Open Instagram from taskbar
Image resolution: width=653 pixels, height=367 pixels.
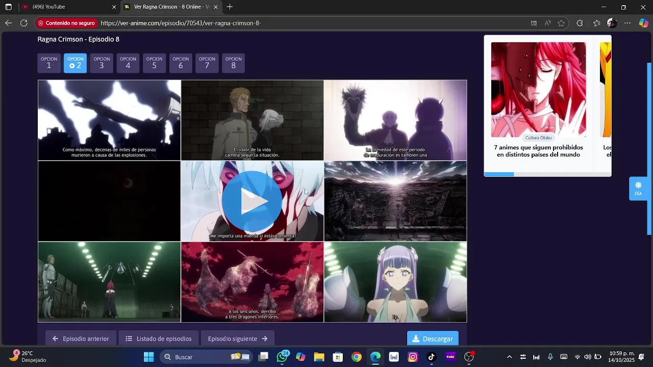[x=413, y=357]
